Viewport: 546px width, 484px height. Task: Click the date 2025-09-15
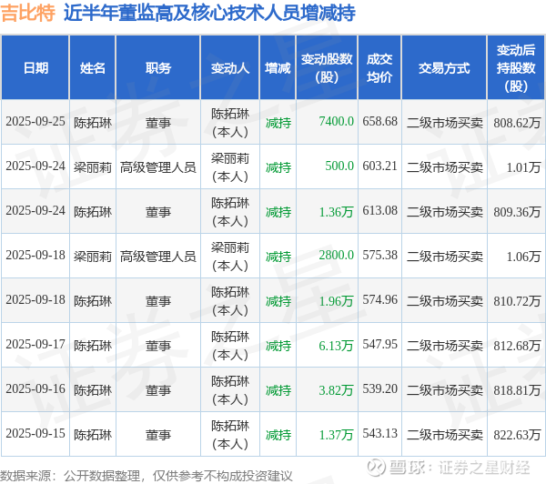point(35,434)
